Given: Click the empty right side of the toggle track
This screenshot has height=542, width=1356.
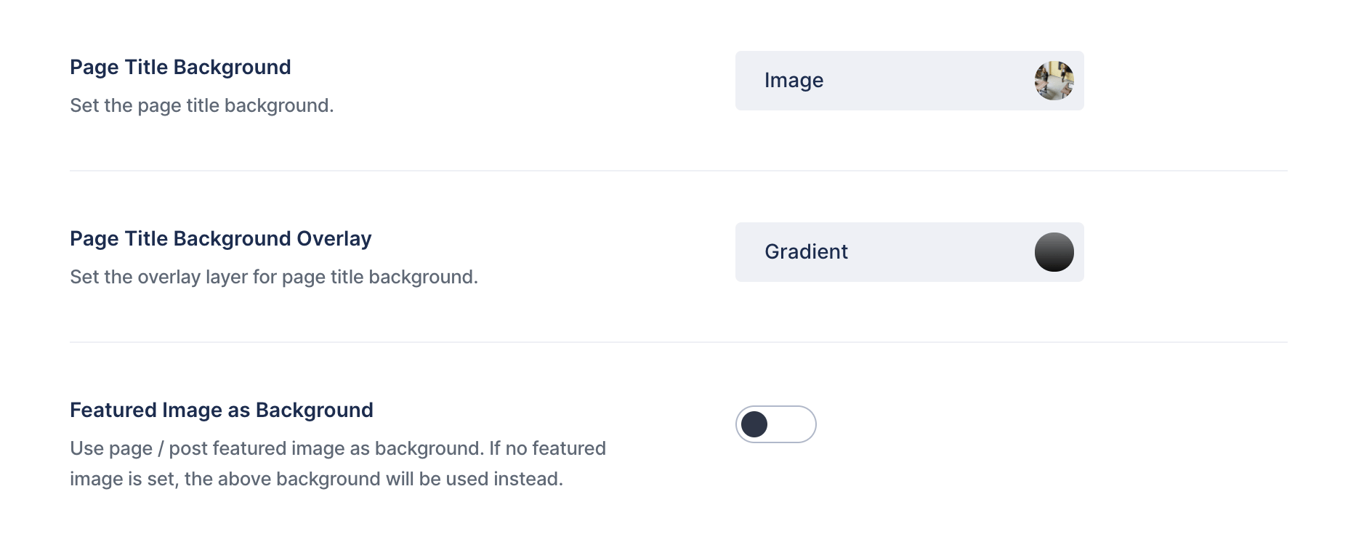Looking at the screenshot, I should tap(792, 424).
